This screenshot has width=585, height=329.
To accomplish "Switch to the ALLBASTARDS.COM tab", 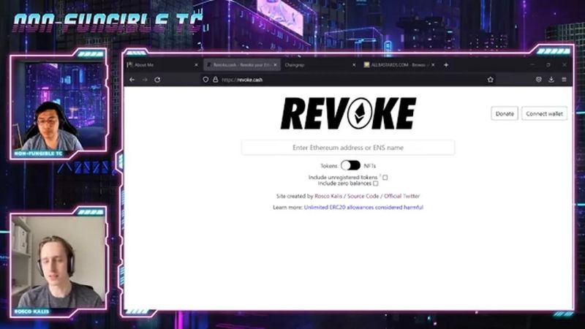I will pyautogui.click(x=399, y=65).
